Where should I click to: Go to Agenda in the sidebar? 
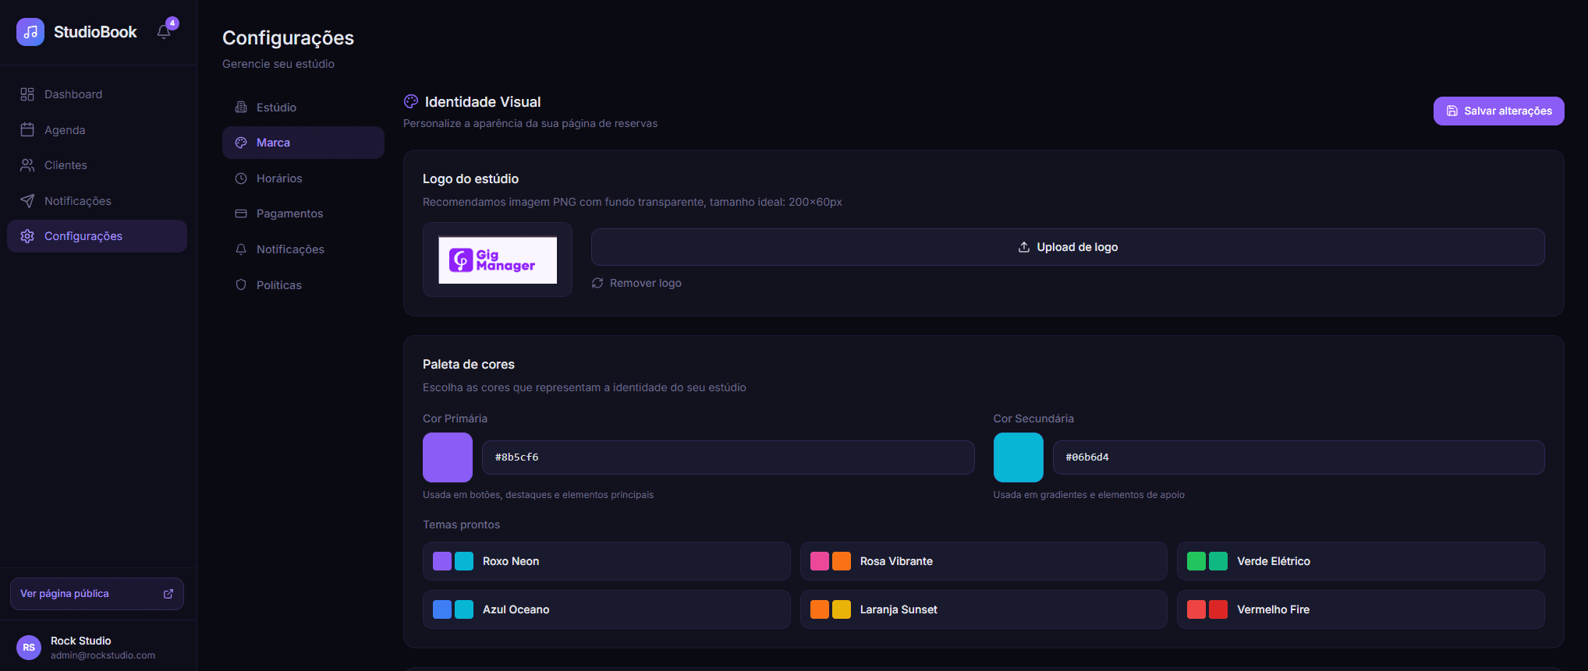coord(65,130)
